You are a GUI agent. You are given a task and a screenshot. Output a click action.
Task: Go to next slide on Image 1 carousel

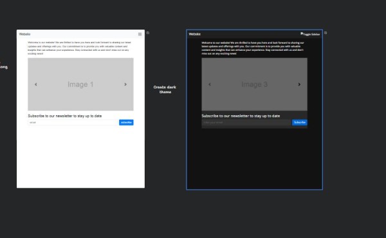point(125,84)
